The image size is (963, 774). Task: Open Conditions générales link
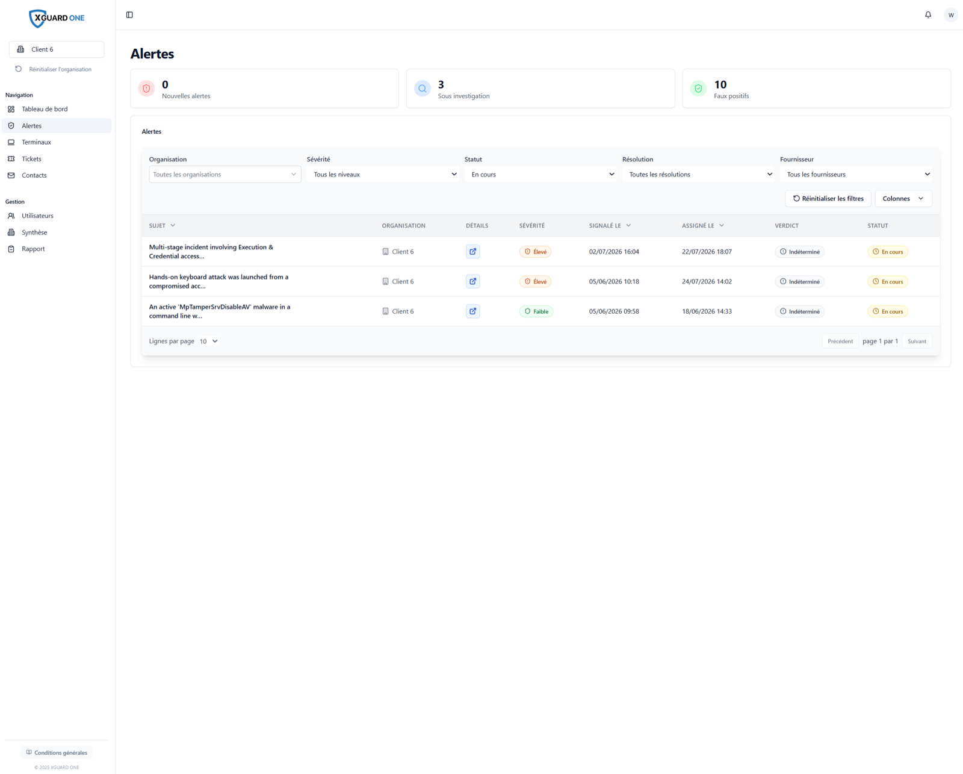tap(57, 753)
